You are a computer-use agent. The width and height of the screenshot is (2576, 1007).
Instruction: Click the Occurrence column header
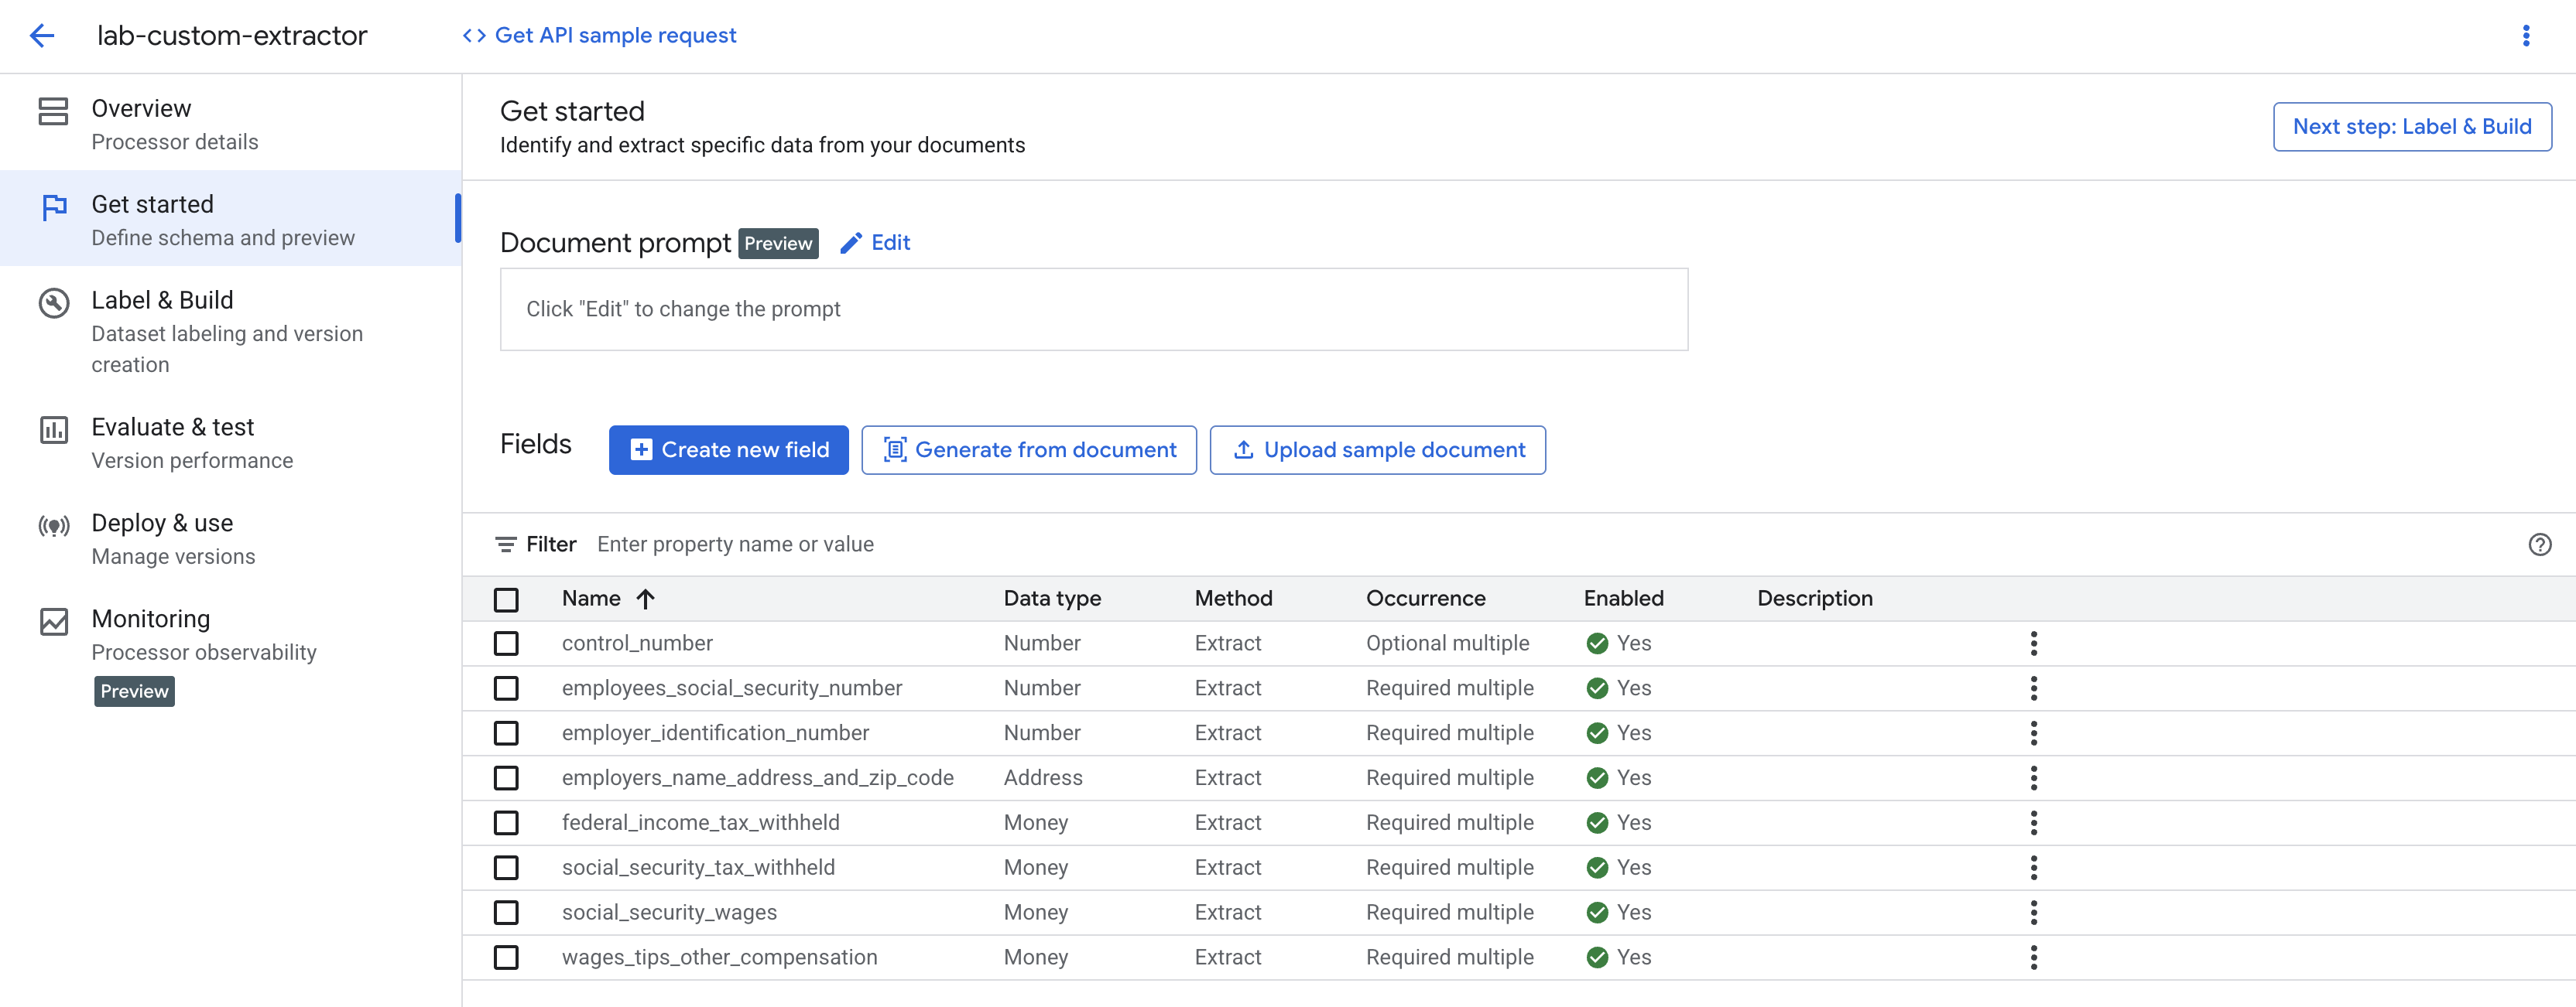click(x=1425, y=599)
